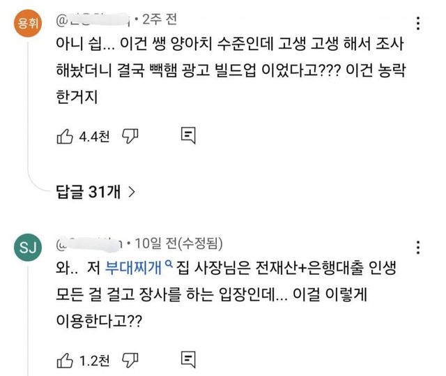The height and width of the screenshot is (376, 446).
Task: Open the SJ profile avatar
Action: (x=28, y=247)
